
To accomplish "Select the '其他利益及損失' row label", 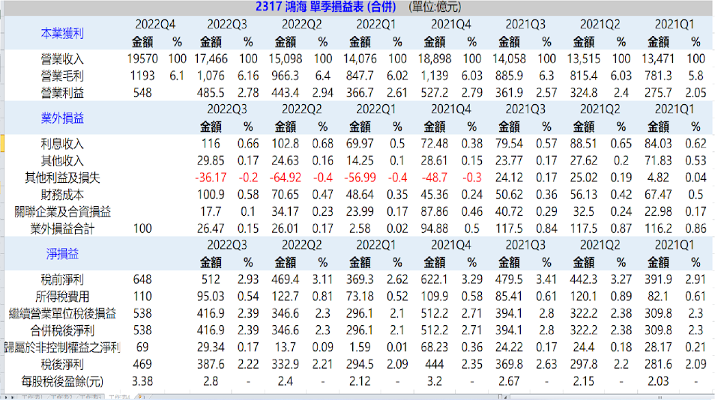I will pyautogui.click(x=61, y=178).
